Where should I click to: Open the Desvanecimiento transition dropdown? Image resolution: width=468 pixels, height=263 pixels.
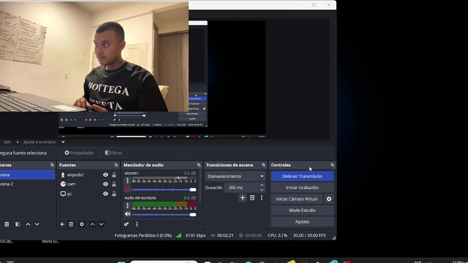point(235,176)
